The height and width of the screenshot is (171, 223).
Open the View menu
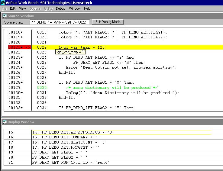click(23, 8)
